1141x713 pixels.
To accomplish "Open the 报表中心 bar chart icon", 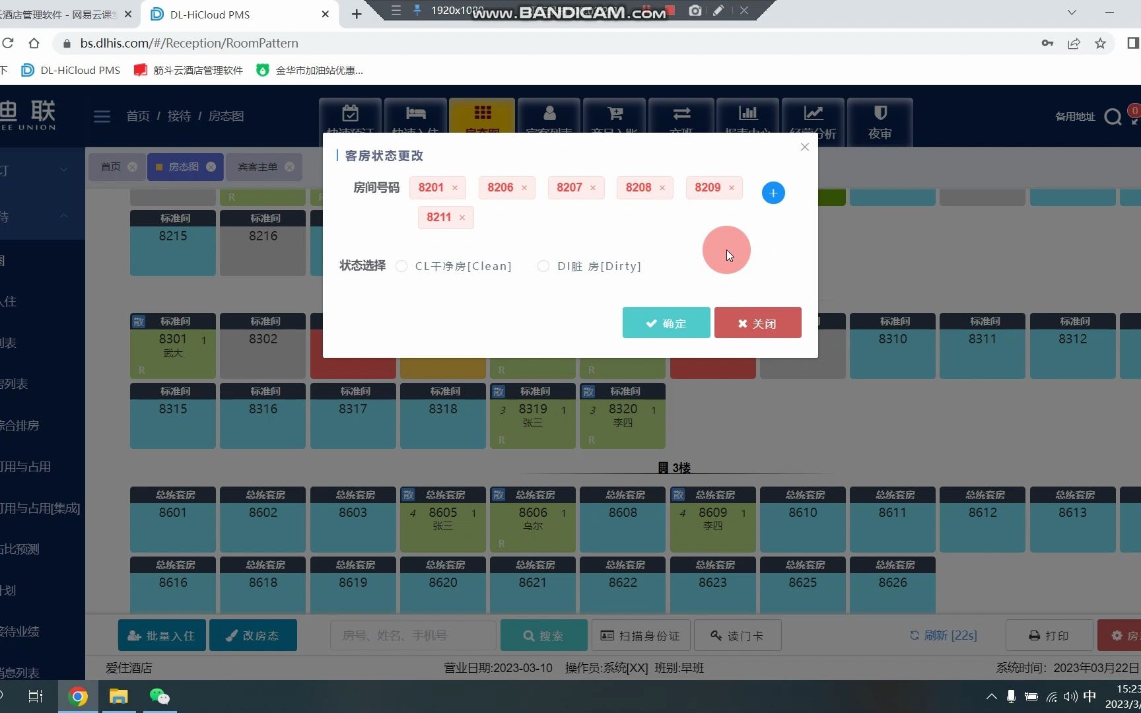I will [x=747, y=116].
